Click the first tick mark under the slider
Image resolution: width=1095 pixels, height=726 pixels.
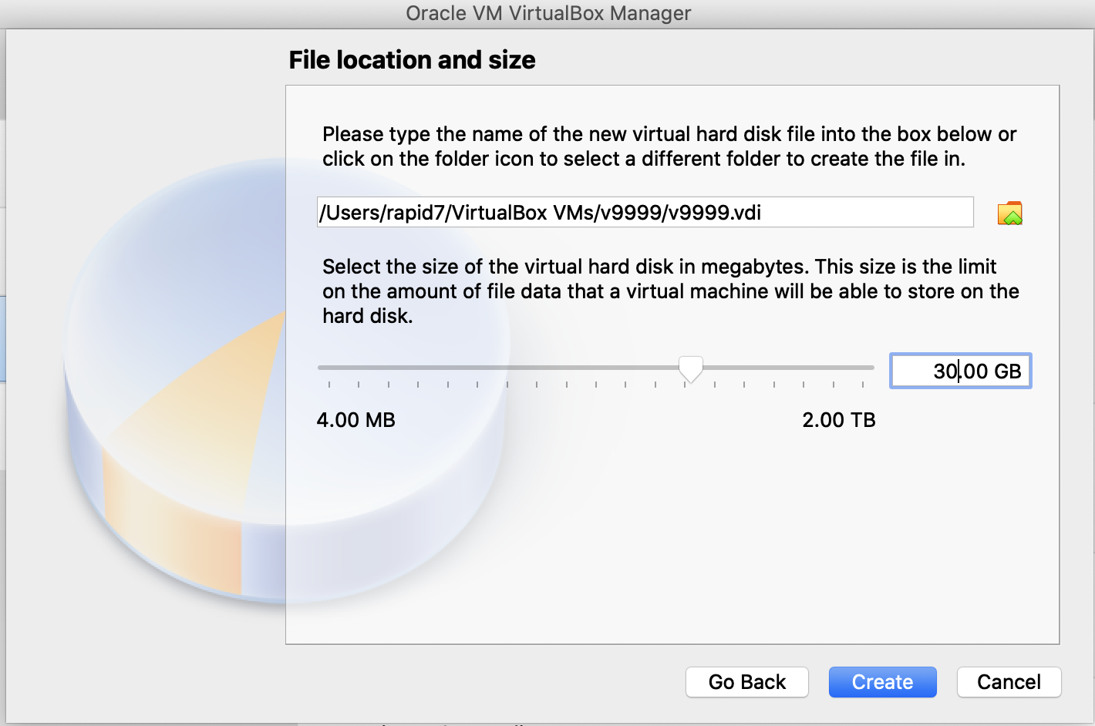click(329, 384)
